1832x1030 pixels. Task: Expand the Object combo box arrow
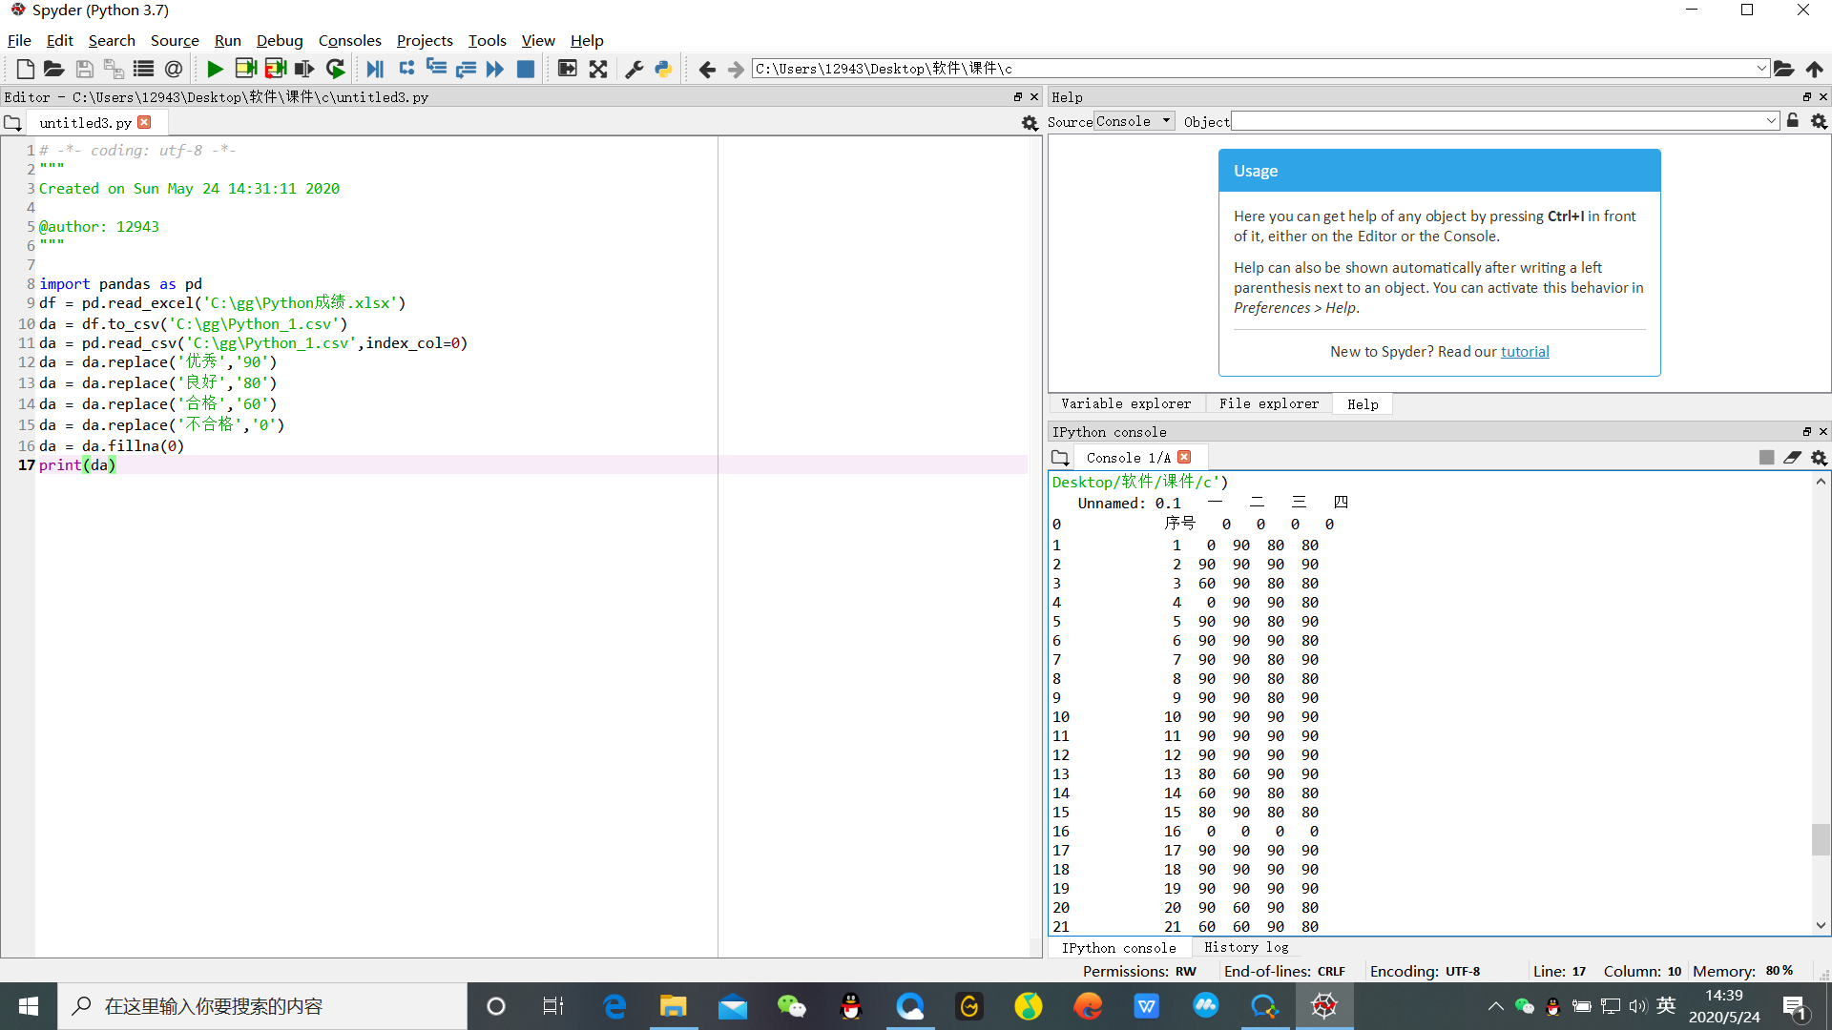click(x=1771, y=121)
